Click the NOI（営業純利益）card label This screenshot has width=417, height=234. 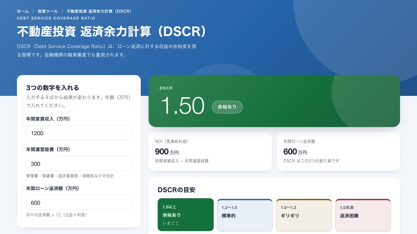tap(172, 141)
